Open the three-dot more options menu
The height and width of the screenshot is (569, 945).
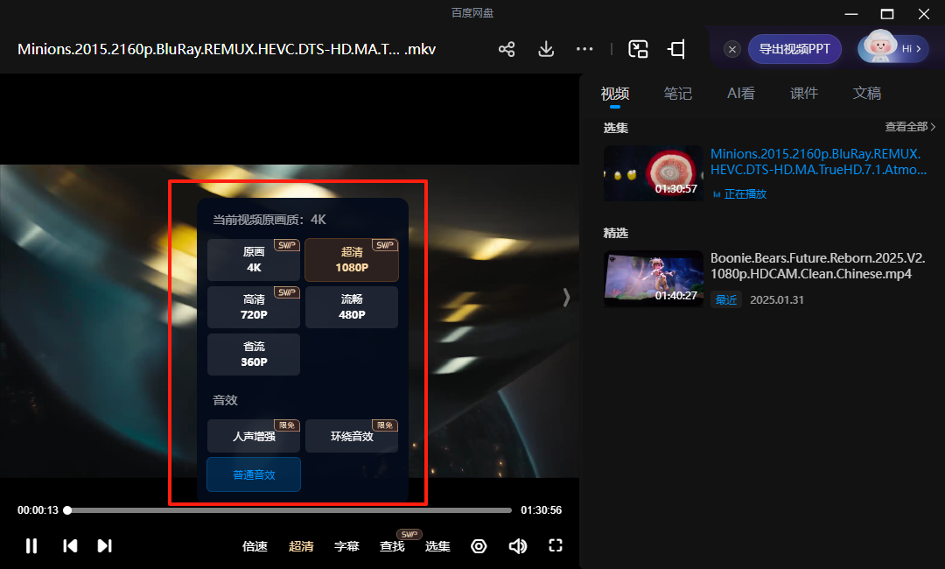click(584, 49)
